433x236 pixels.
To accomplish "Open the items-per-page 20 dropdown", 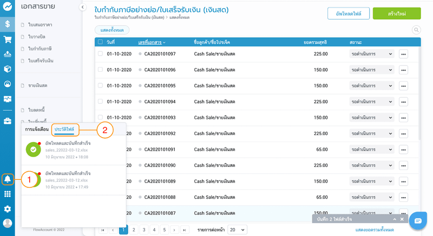I will [237, 230].
